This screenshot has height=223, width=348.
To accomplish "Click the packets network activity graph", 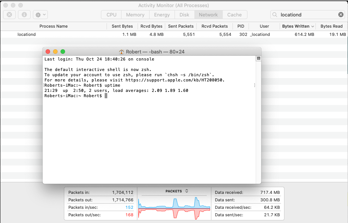I will coord(174,208).
